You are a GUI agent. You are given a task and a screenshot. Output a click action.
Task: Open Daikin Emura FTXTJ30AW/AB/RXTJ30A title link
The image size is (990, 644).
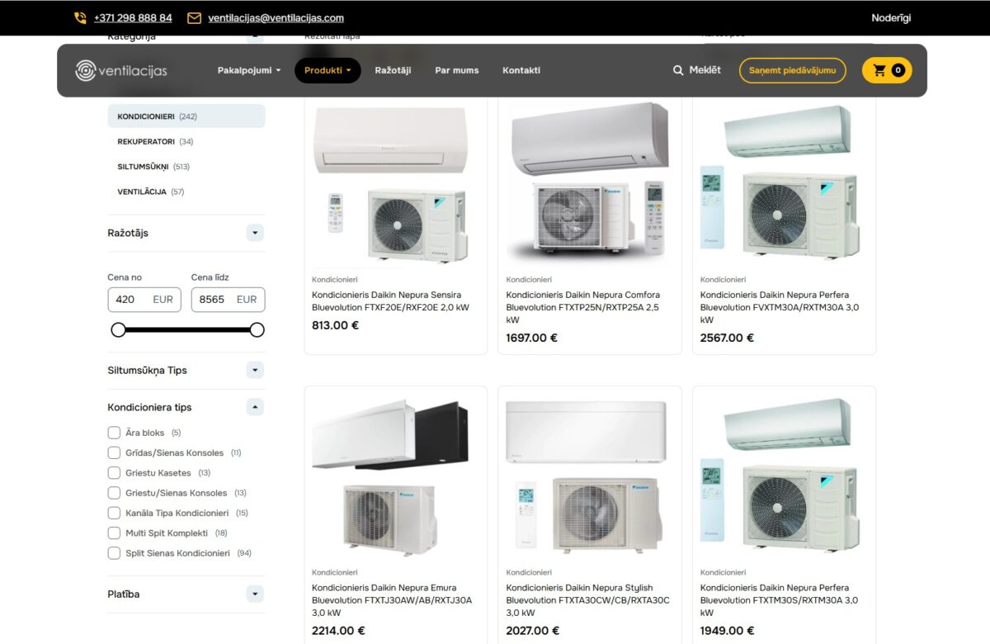(392, 600)
